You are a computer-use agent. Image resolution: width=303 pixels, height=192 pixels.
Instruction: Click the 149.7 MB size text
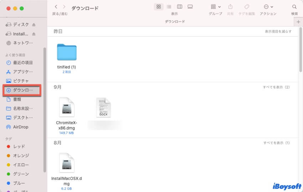tap(66, 133)
